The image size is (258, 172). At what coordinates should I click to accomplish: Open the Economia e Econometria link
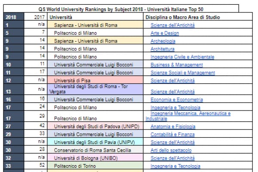[177, 100]
